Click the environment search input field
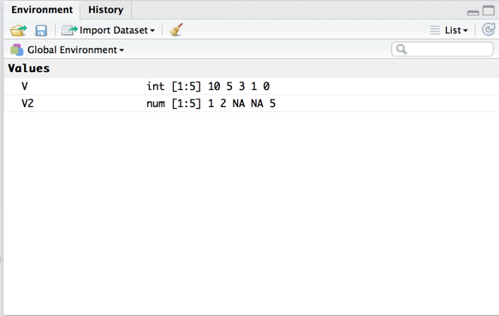 [x=443, y=50]
